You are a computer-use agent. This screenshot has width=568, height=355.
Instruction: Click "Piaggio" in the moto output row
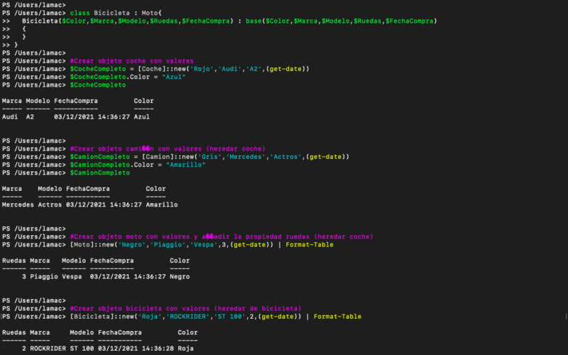pyautogui.click(x=44, y=277)
